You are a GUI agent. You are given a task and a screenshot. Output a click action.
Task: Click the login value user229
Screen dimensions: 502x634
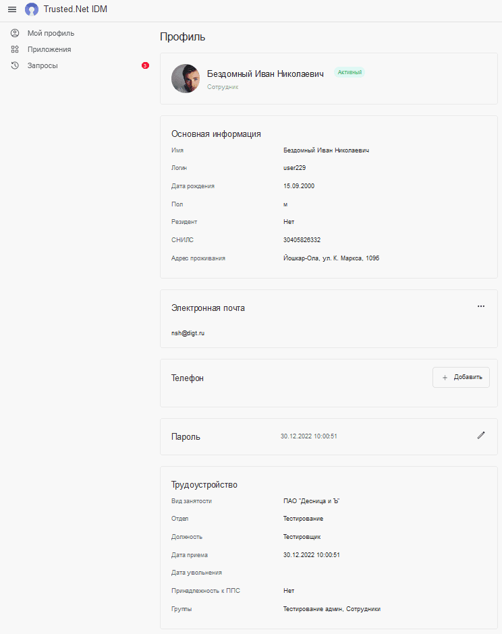coord(294,168)
